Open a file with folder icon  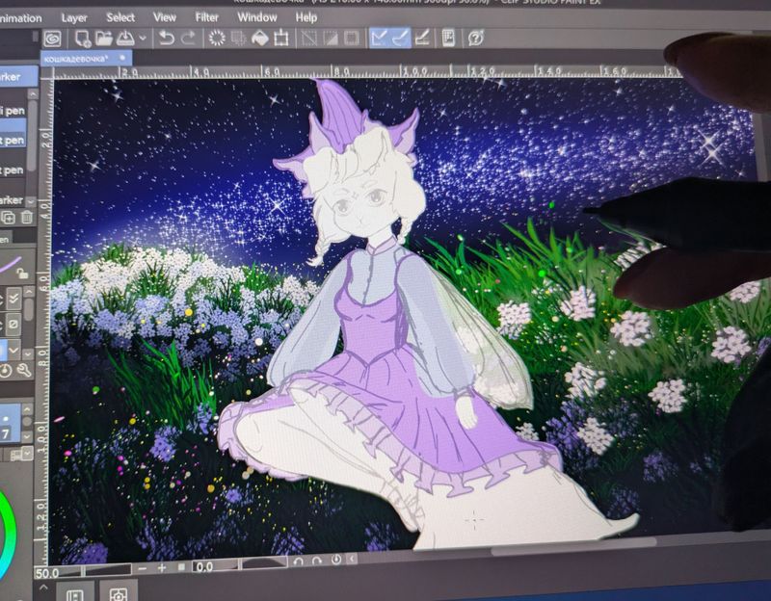(x=104, y=39)
